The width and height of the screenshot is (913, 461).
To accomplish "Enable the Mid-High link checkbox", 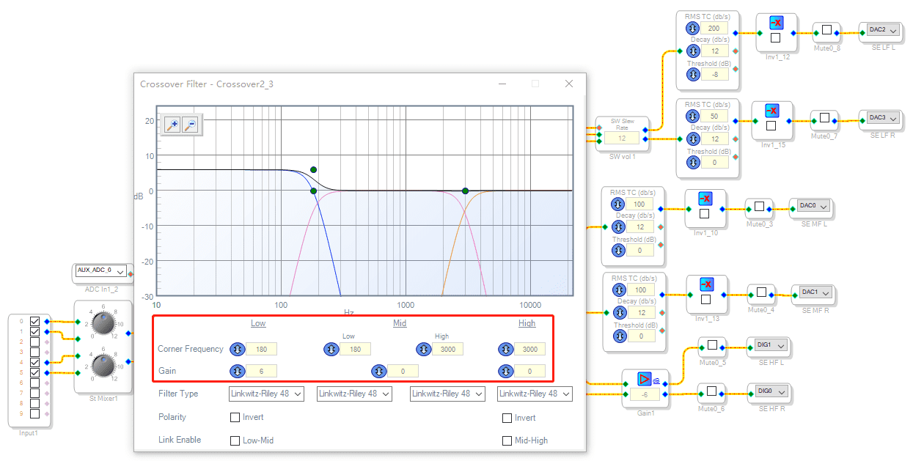I will pos(507,440).
